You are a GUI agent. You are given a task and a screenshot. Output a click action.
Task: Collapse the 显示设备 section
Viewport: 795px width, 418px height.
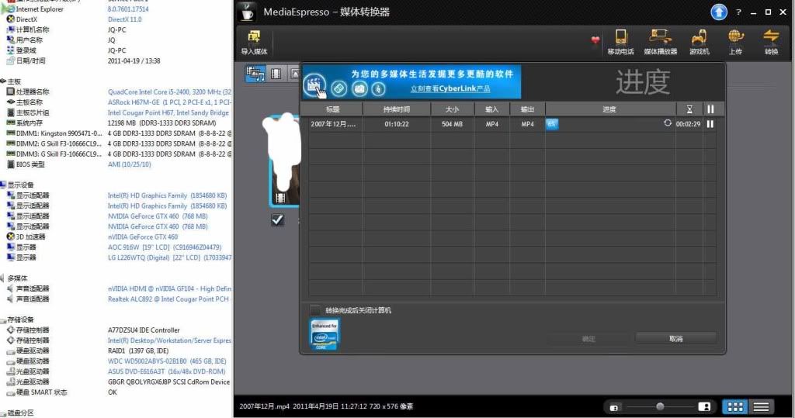pos(3,185)
